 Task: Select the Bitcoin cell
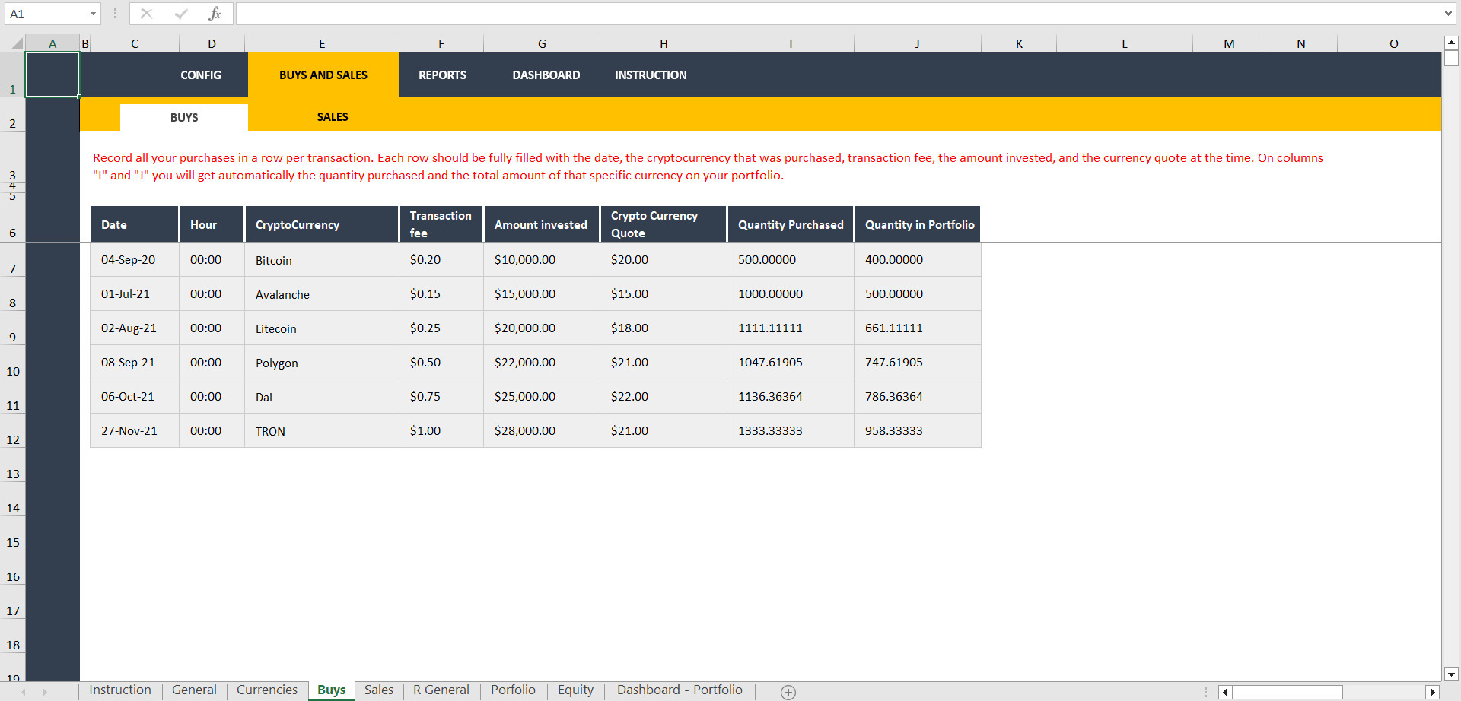pos(322,260)
